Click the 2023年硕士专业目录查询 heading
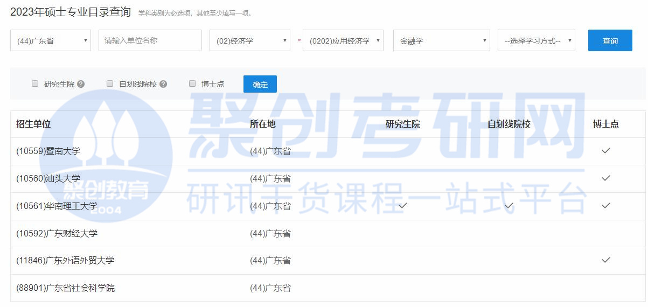 [71, 12]
